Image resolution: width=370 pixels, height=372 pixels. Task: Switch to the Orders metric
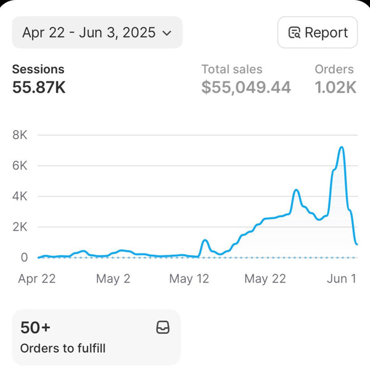pyautogui.click(x=334, y=70)
